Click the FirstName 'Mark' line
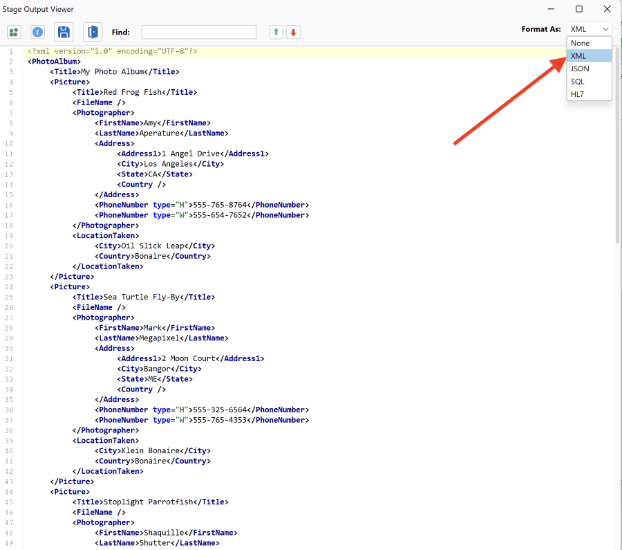This screenshot has width=622, height=550. [155, 328]
